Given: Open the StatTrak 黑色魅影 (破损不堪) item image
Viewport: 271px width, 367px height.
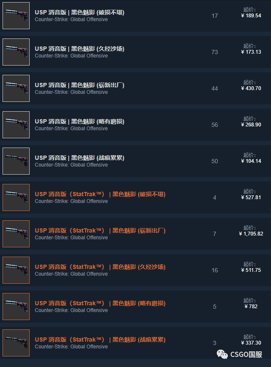Looking at the screenshot, I should (x=16, y=197).
